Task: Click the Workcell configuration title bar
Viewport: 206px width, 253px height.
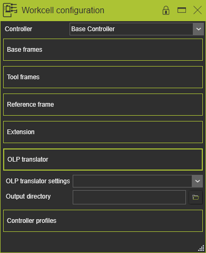Action: click(88, 10)
